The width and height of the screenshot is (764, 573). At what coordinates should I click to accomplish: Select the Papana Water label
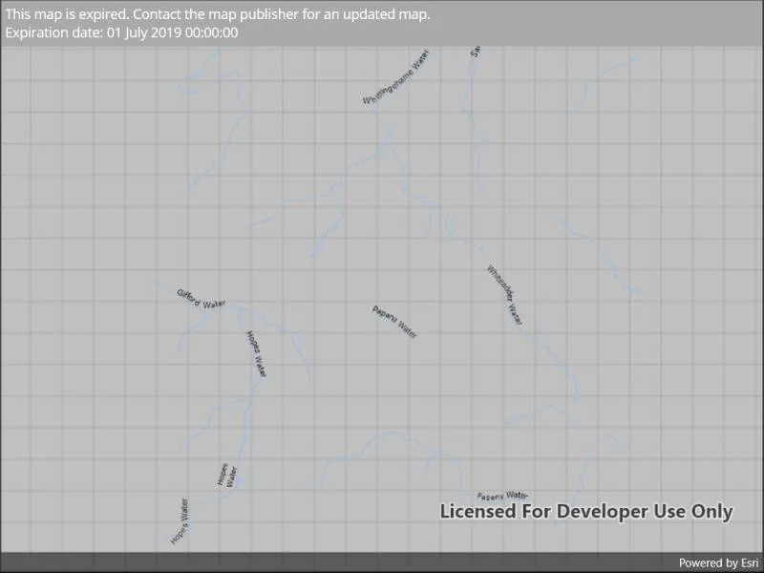(394, 322)
